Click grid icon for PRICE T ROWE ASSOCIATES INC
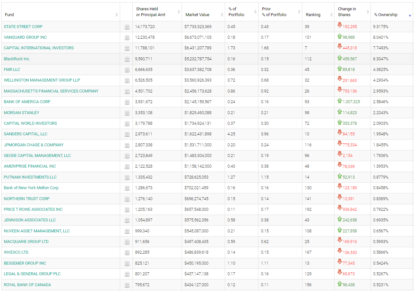This screenshot has width=414, height=291. point(127,210)
